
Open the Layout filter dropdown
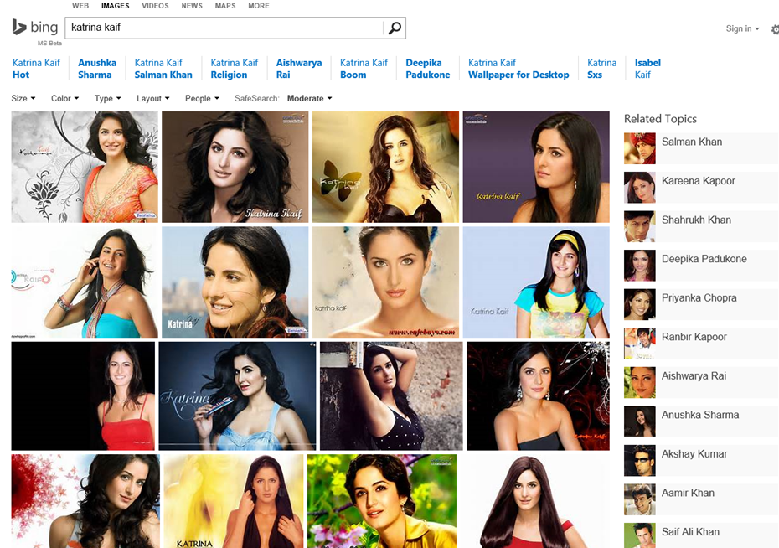coord(153,98)
